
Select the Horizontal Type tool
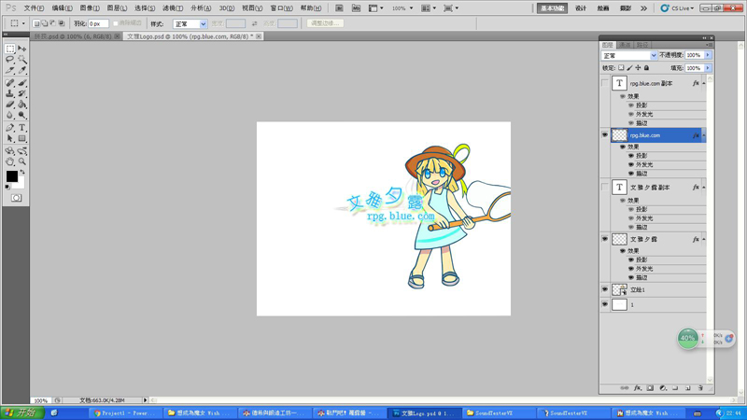pos(21,128)
